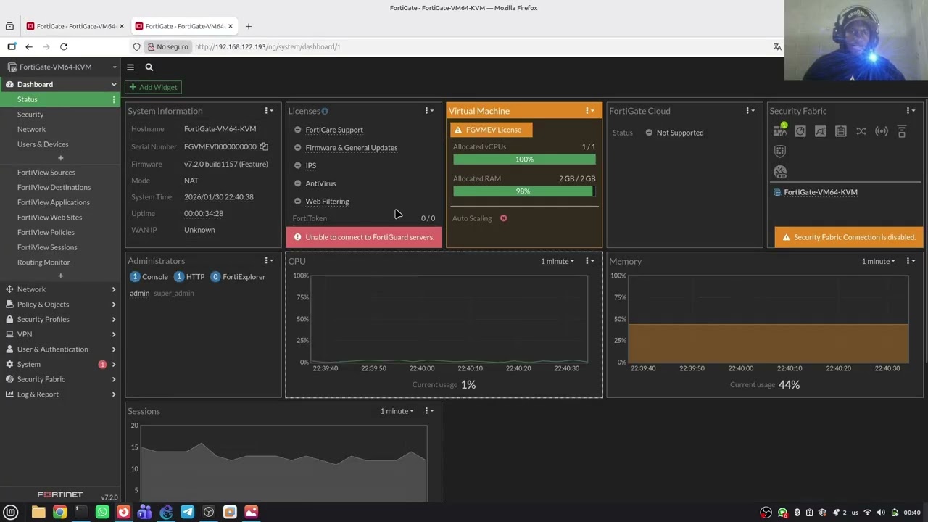Click the System gear sidebar icon
Viewport: 928px width, 522px height.
tap(9, 364)
